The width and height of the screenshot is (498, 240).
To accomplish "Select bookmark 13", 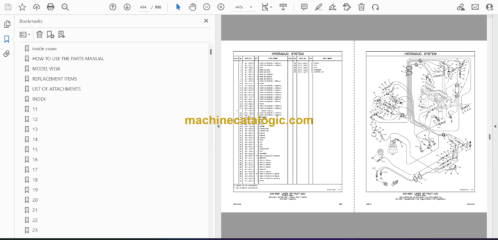I will 34,129.
